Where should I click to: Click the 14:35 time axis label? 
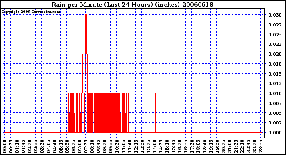pos(161,146)
